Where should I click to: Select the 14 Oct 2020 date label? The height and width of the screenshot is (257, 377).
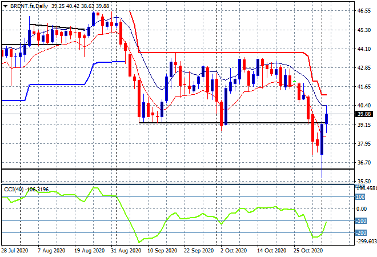pyautogui.click(x=272, y=251)
